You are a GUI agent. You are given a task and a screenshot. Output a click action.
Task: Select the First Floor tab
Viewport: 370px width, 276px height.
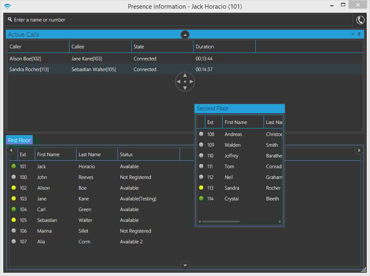[x=19, y=140]
